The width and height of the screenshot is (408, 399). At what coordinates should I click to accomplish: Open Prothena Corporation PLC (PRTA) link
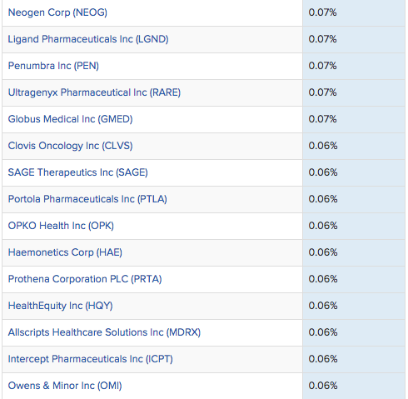tap(85, 279)
